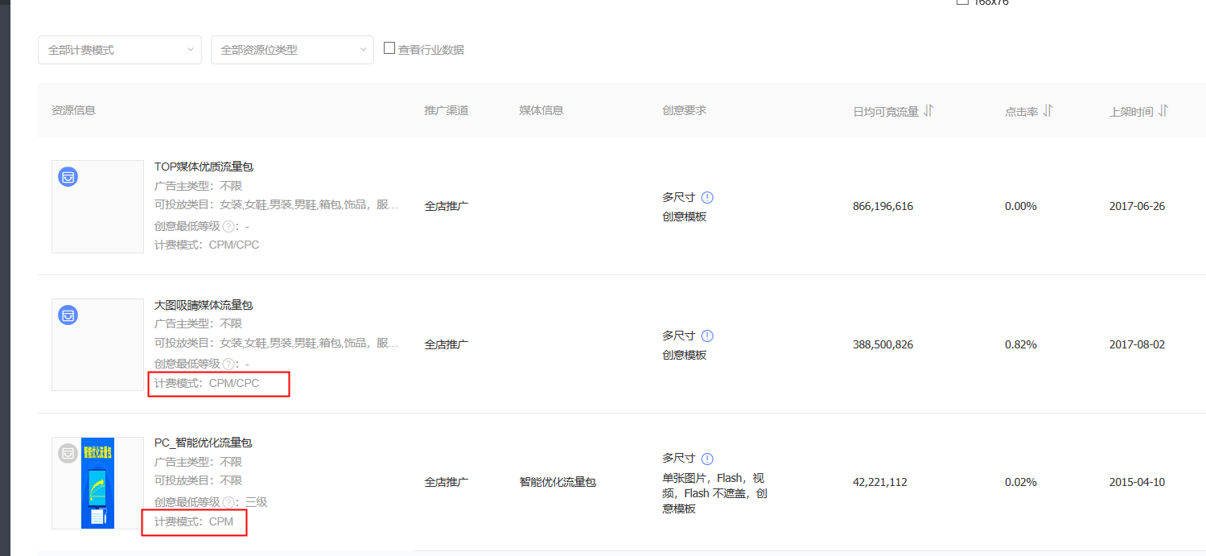The image size is (1206, 556).
Task: Click the value 388,500,826
Action: pos(883,344)
